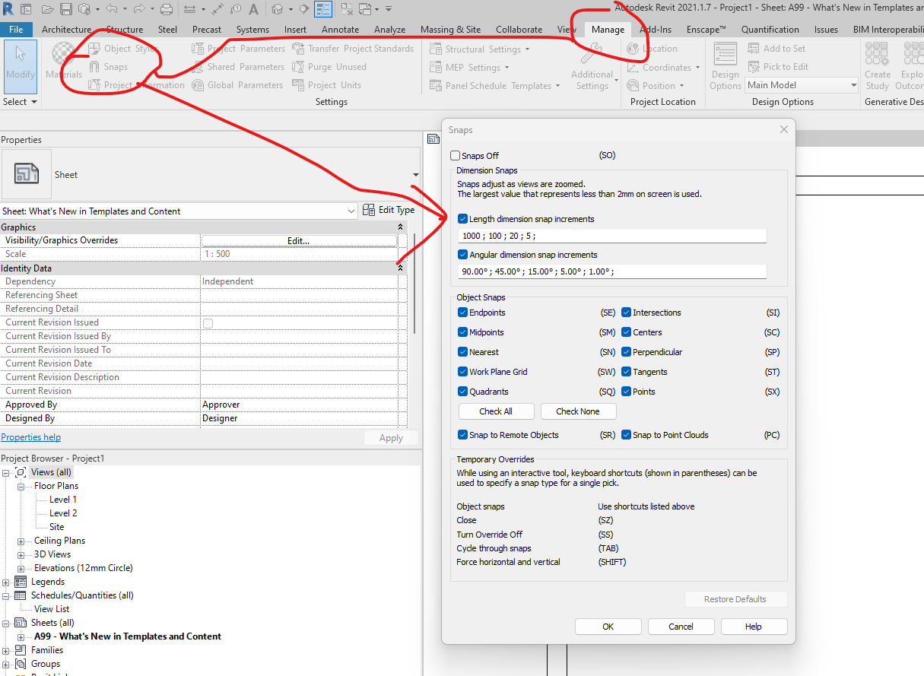Expand Sheets (all) in Project Browser
924x676 pixels.
tap(6, 622)
